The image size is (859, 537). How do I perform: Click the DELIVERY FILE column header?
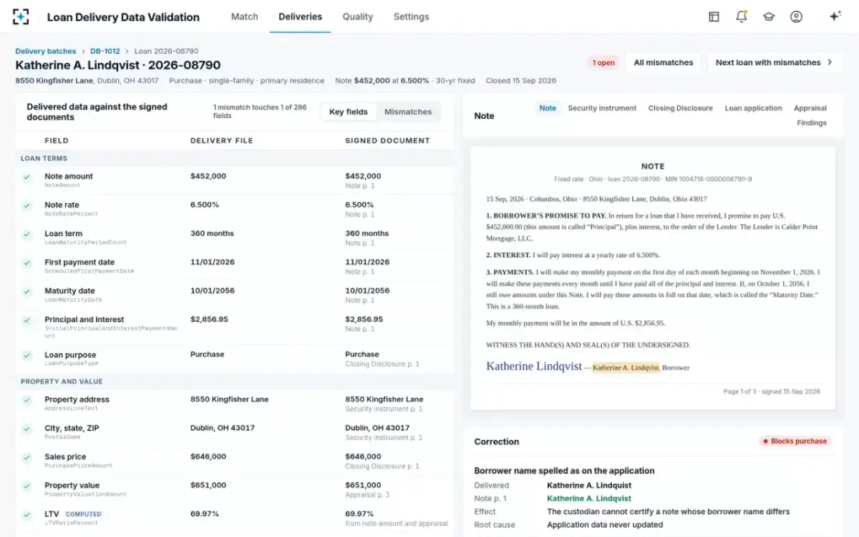click(221, 141)
